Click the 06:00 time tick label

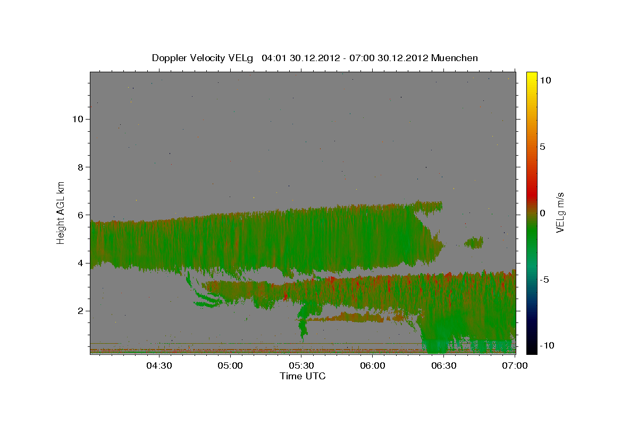[373, 365]
